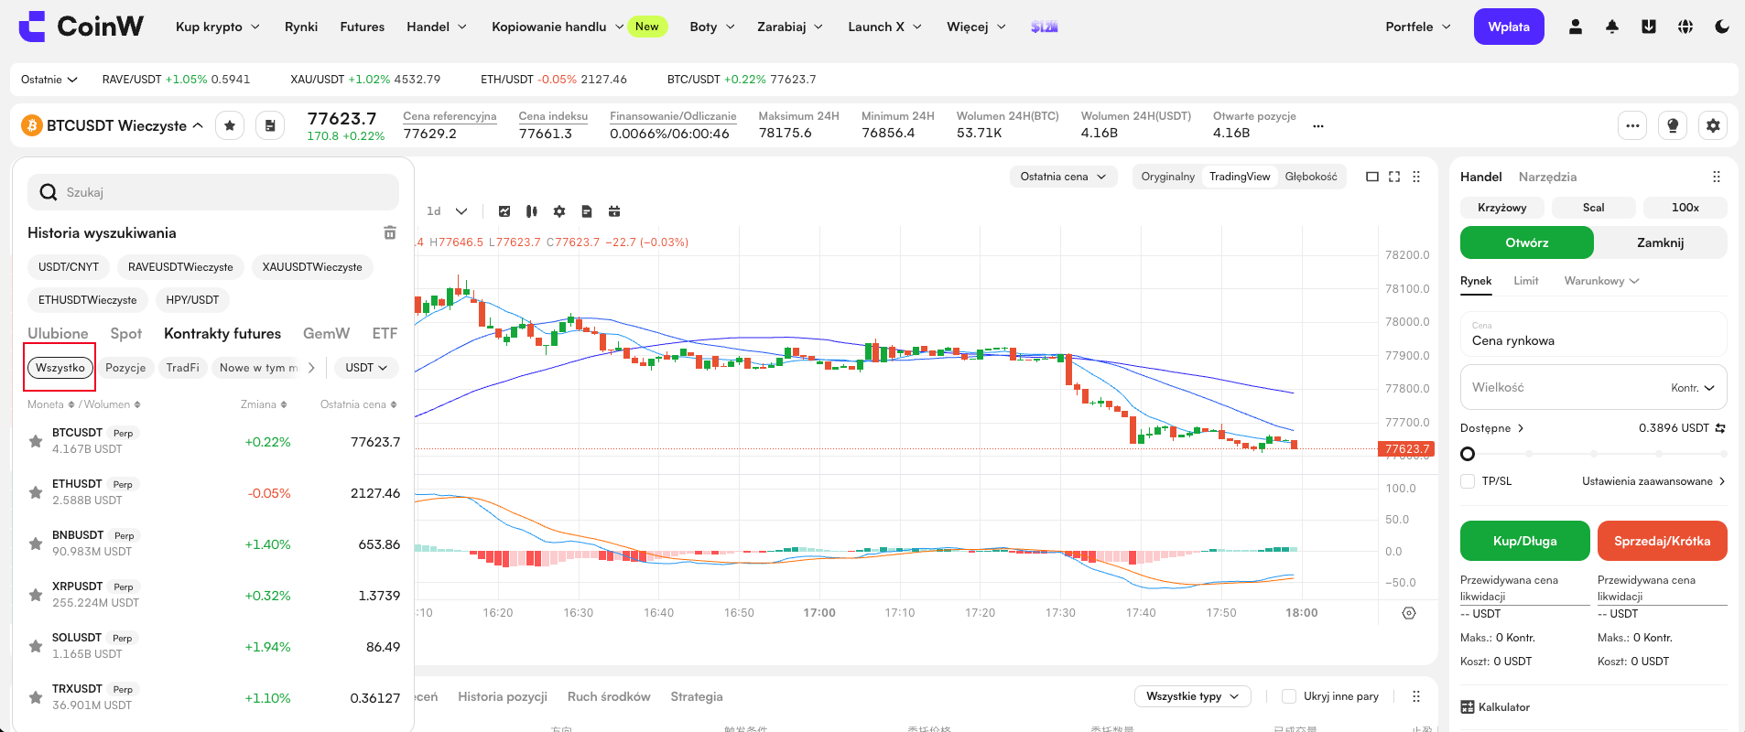Click the order size slider handle
Image resolution: width=1745 pixels, height=732 pixels.
coord(1468,454)
